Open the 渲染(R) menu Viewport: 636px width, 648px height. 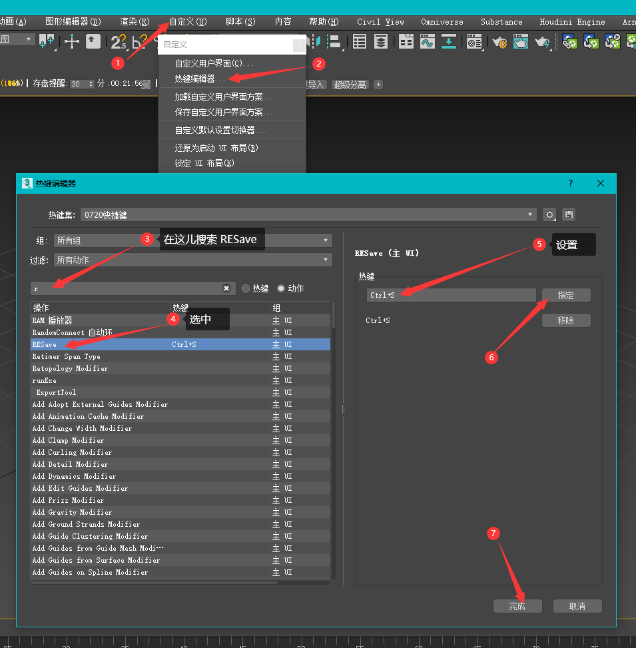(135, 21)
